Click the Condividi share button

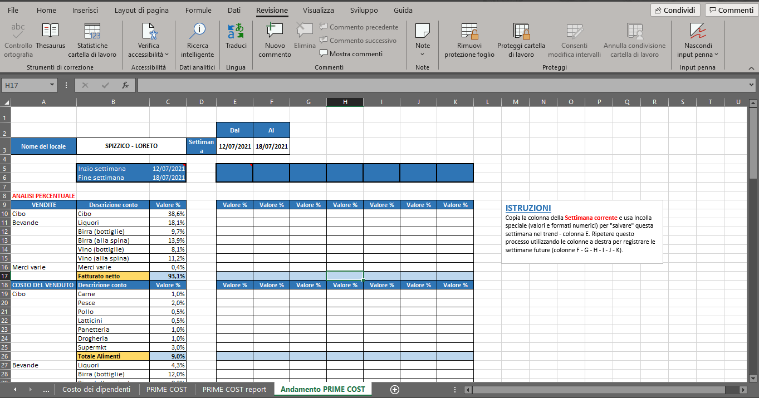tap(675, 10)
